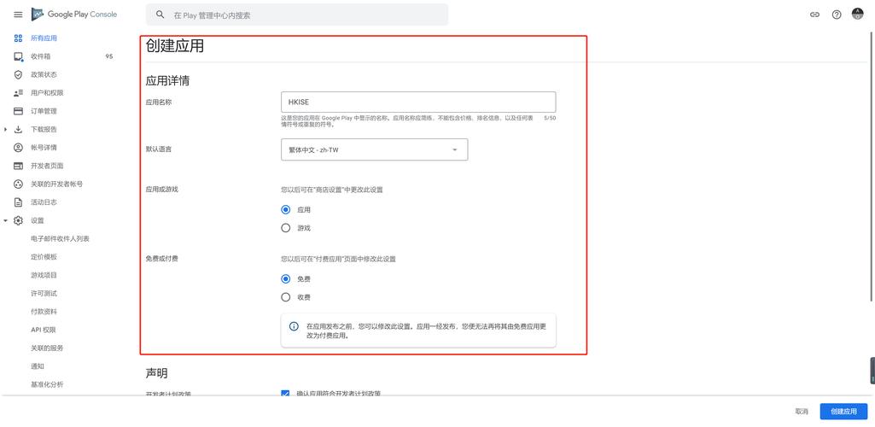Screen dimensions: 875x427
Task: Open 基准化分析 under settings
Action: tap(47, 384)
